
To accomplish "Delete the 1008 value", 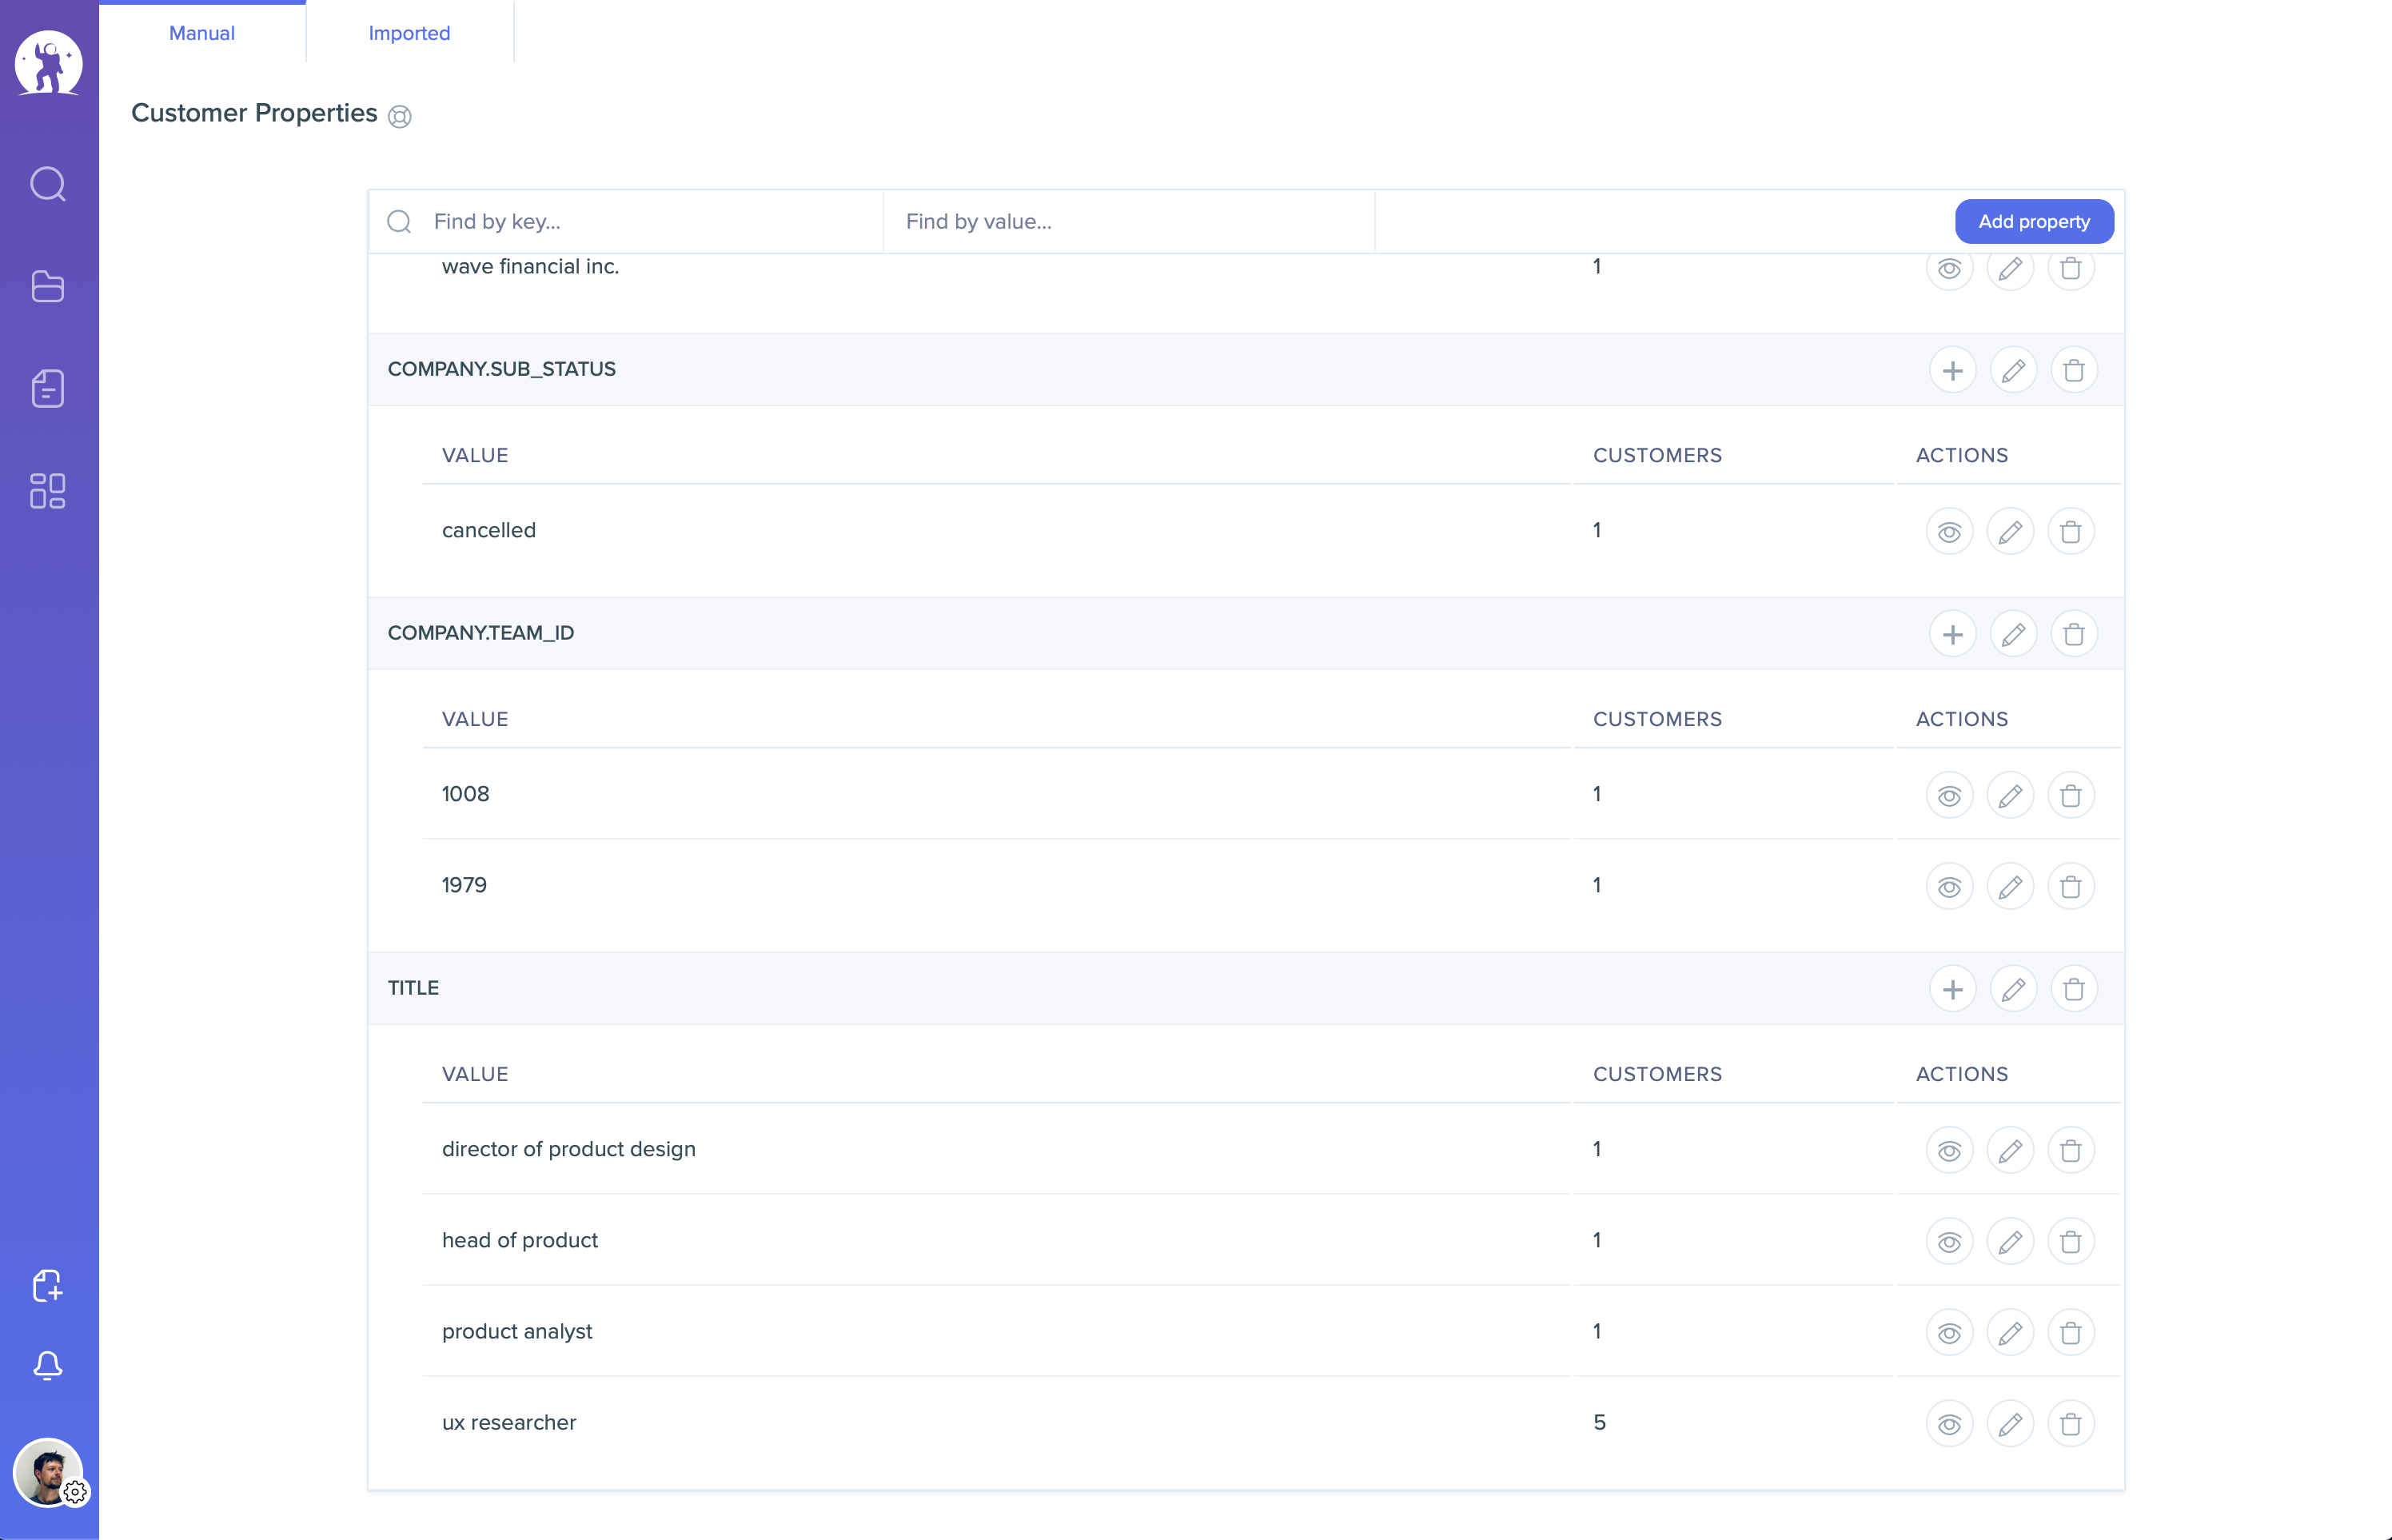I will pos(2071,796).
